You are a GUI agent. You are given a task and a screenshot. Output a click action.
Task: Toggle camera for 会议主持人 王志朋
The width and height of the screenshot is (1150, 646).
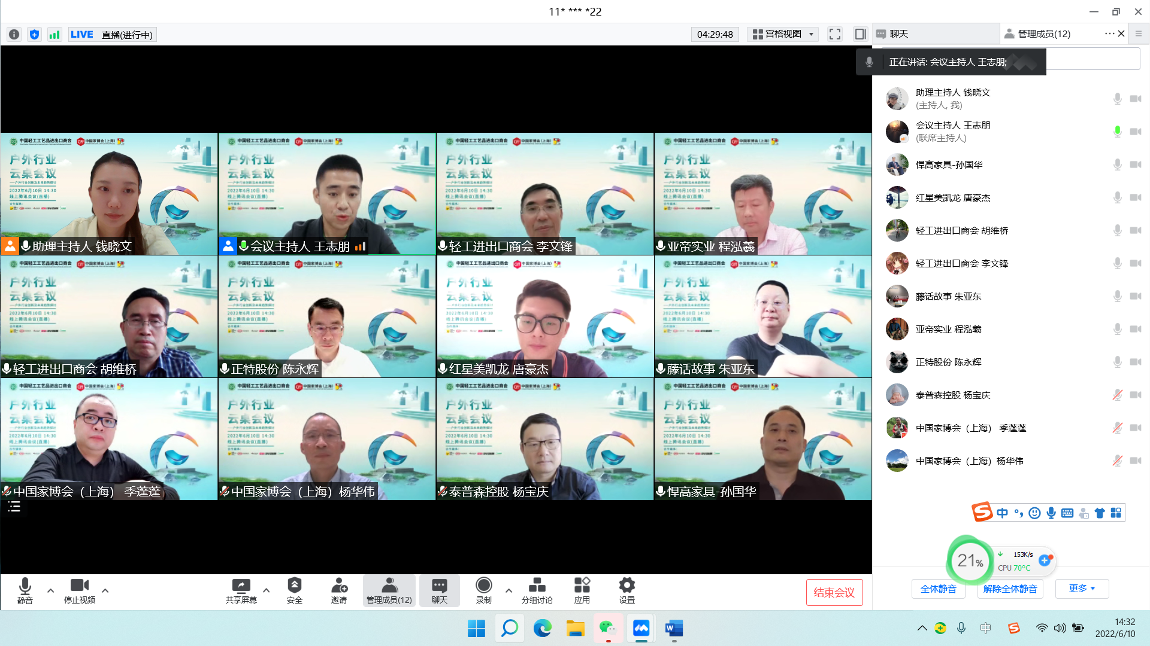[x=1136, y=132]
